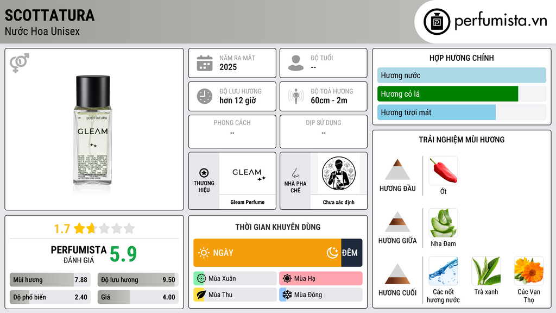Click the Gleam perfume bottle product image
556x313 pixels.
(x=93, y=130)
